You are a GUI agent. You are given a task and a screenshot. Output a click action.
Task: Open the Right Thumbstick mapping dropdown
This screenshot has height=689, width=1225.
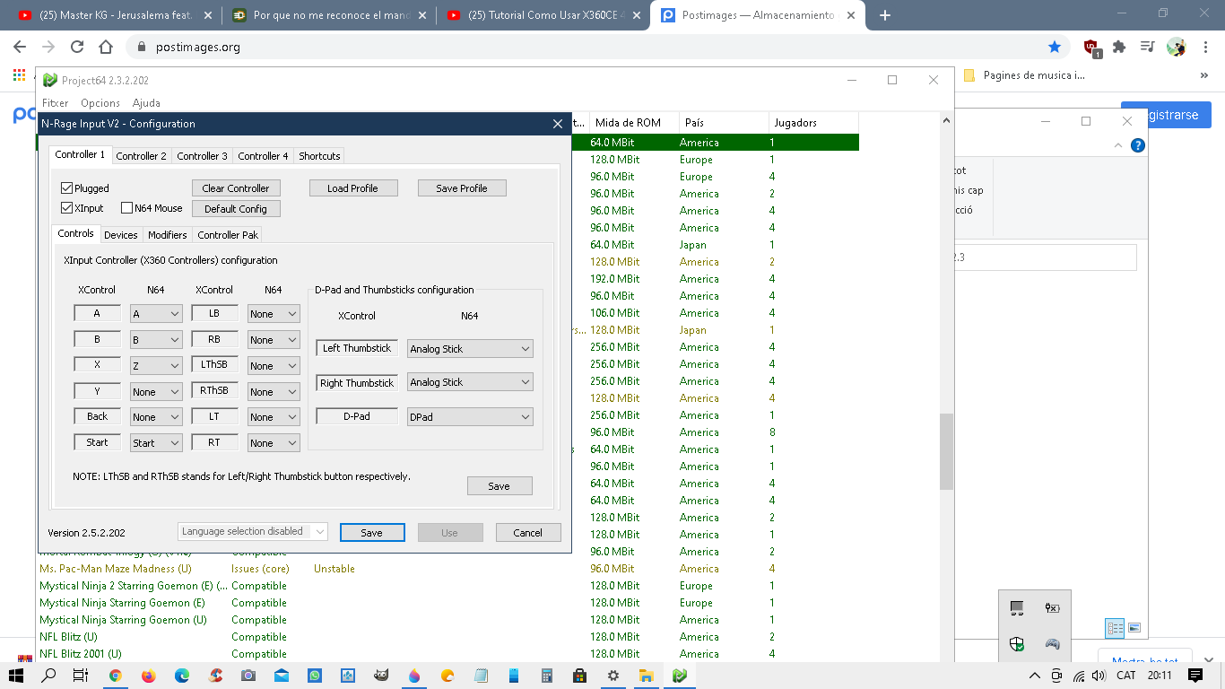point(470,382)
